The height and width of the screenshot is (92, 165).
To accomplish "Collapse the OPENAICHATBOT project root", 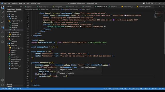I will point(14,12).
